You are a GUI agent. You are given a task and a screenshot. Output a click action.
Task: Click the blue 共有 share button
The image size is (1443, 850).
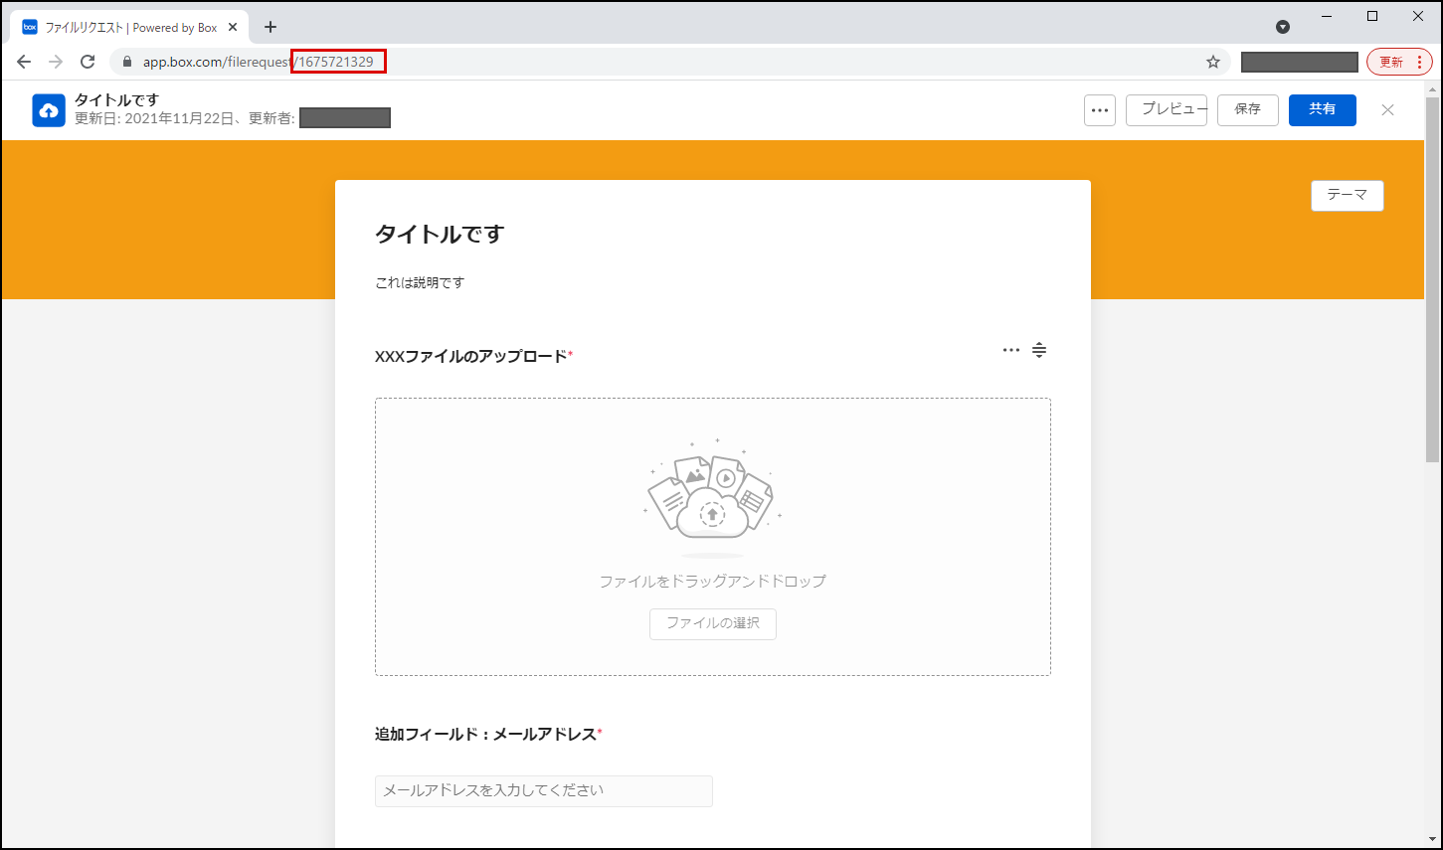(x=1323, y=110)
